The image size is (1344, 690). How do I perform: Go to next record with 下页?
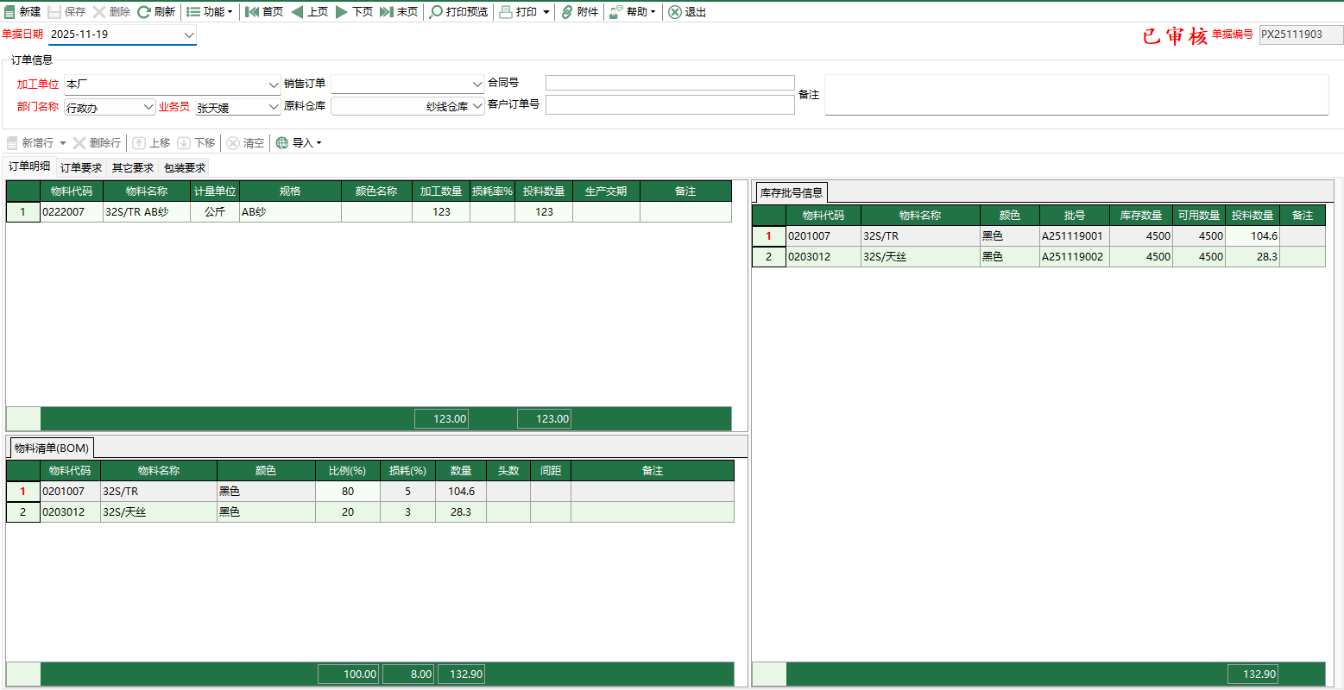point(354,12)
